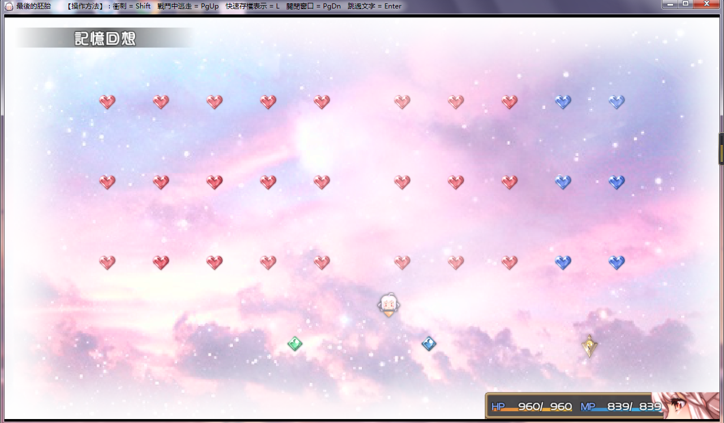
Task: Select the fifth red heart in top row
Action: 322,102
